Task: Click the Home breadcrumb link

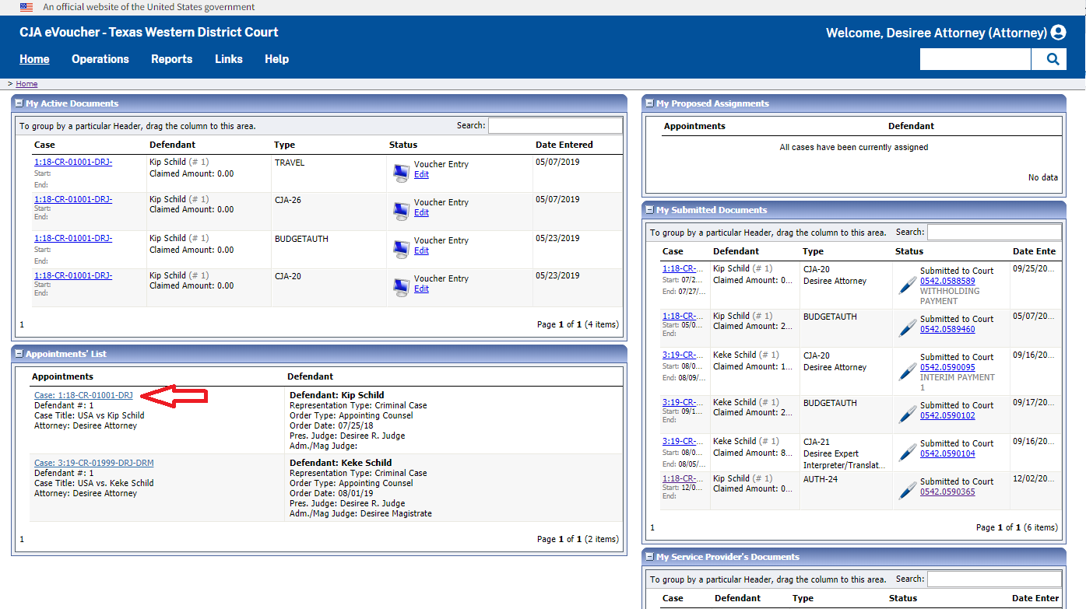Action: click(26, 84)
